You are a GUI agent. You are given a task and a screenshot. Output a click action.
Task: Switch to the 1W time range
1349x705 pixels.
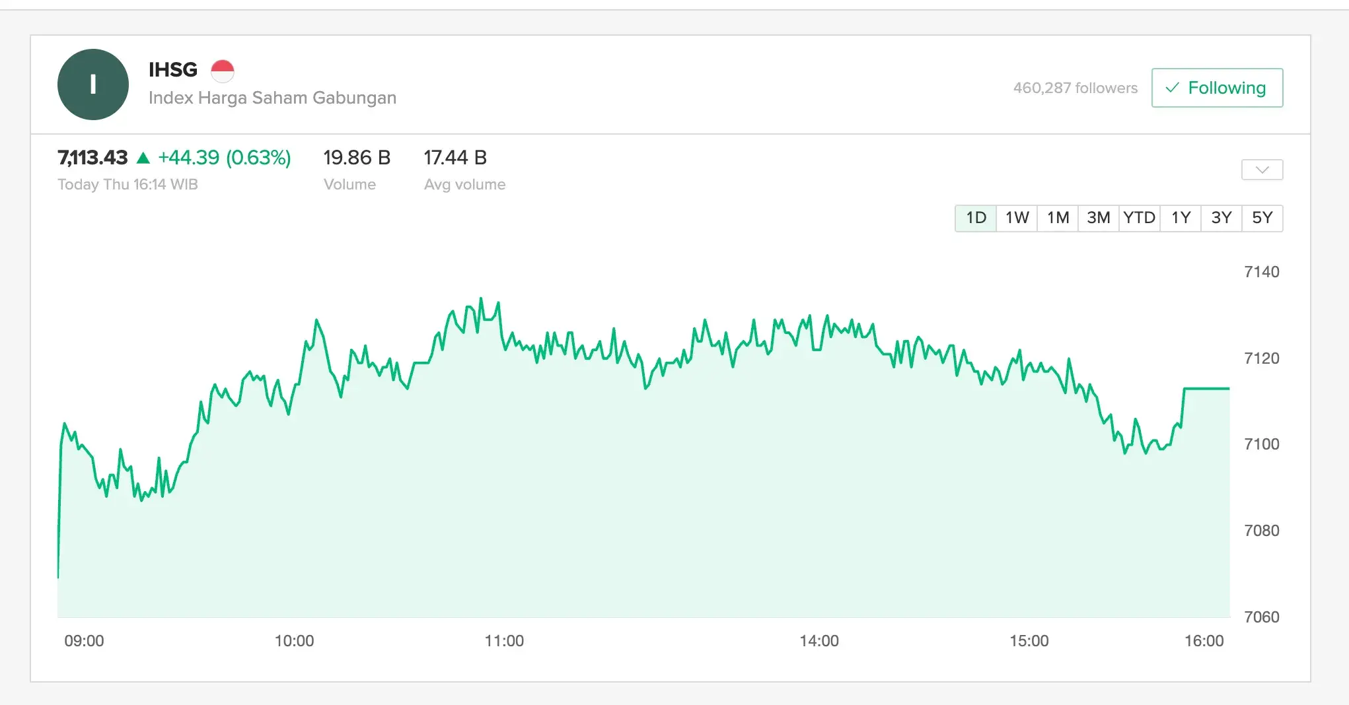coord(1017,218)
